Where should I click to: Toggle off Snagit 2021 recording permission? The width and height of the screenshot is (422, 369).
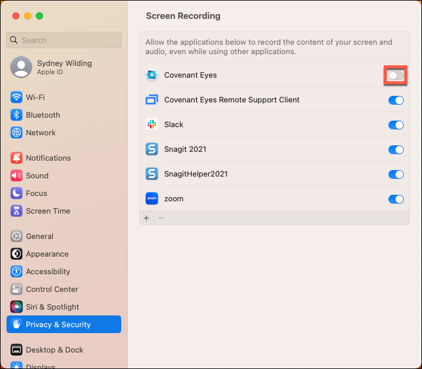[396, 149]
